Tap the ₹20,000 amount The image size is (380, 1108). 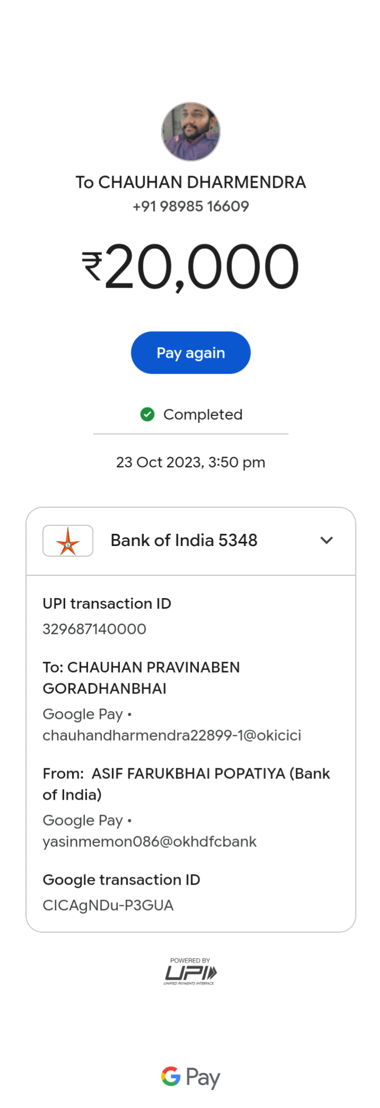(191, 266)
